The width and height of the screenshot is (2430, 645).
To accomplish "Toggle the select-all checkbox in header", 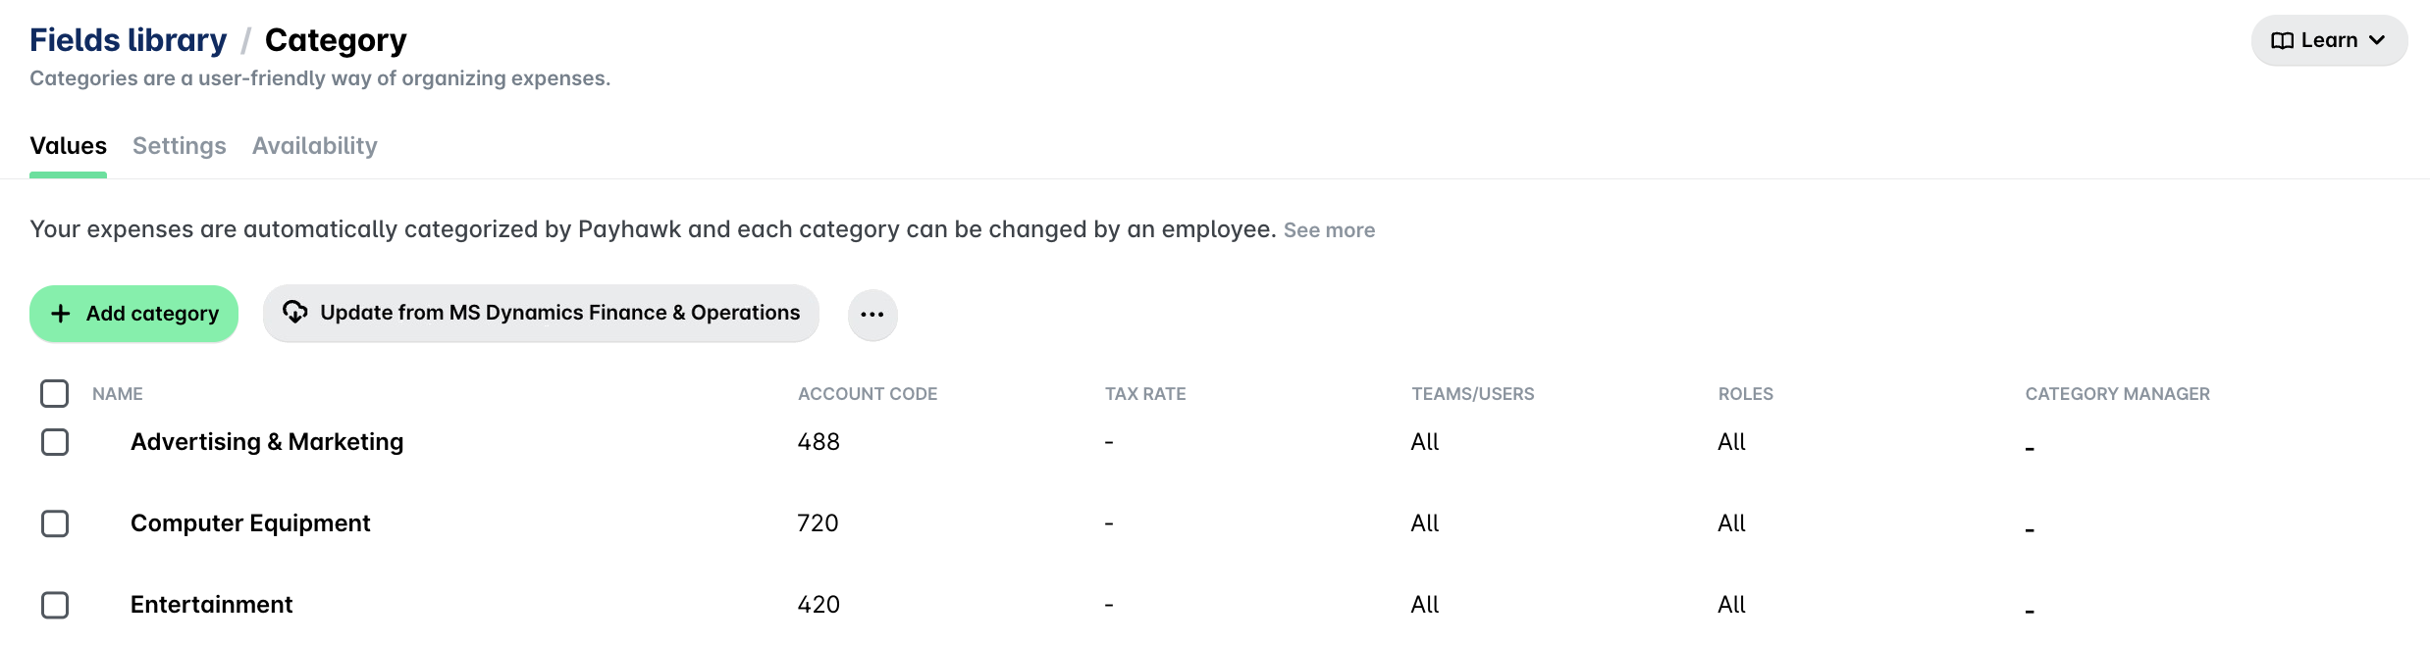I will tap(55, 394).
